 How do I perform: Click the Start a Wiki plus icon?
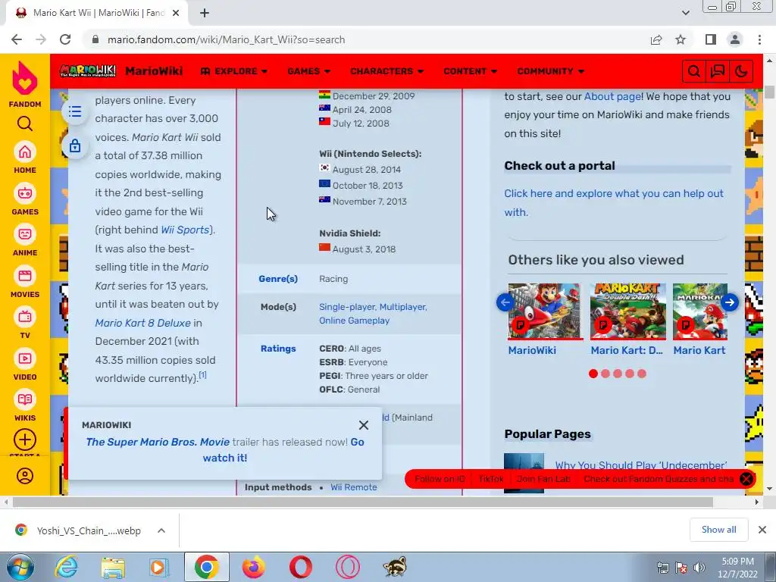tap(25, 440)
